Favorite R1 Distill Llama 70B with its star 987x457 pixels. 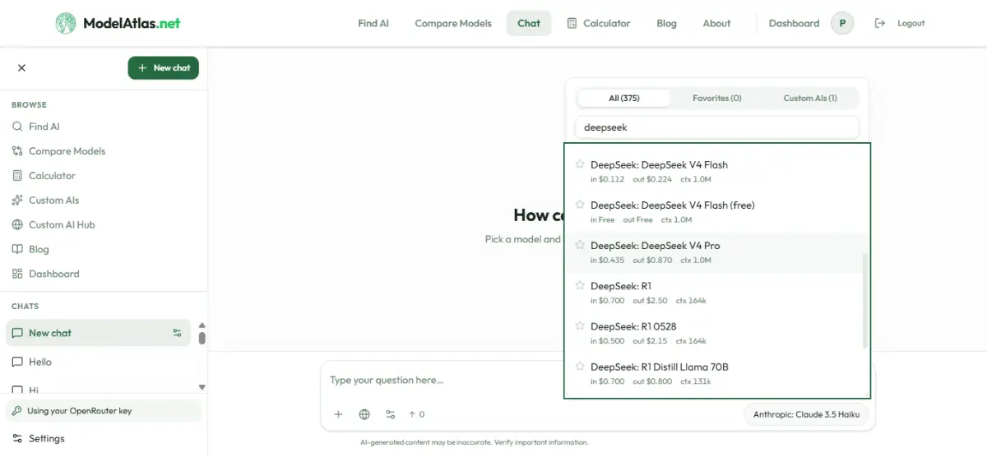pyautogui.click(x=580, y=367)
